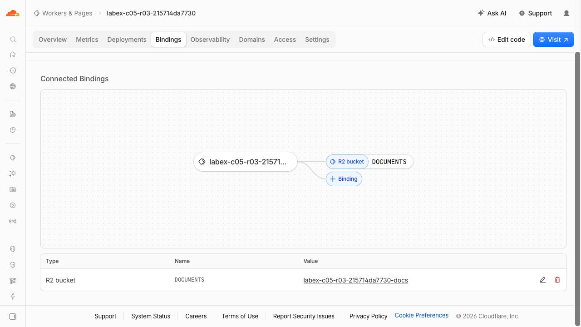Go to account home via house icon
Screen dimensions: 581x327
point(13,54)
